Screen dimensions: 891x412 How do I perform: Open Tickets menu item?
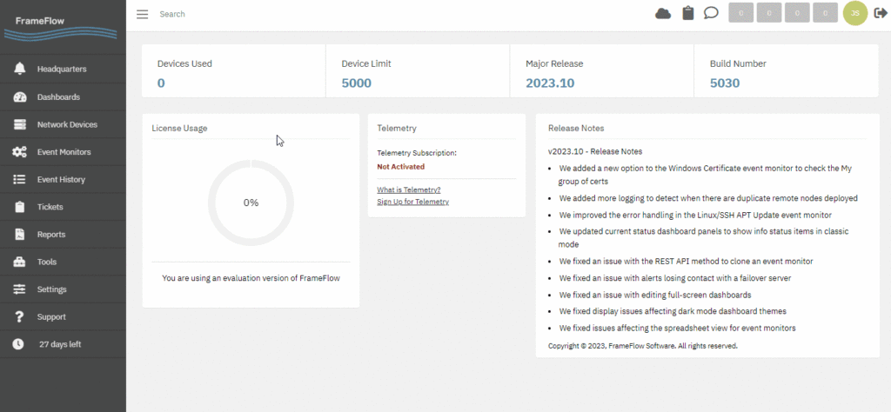pyautogui.click(x=50, y=207)
